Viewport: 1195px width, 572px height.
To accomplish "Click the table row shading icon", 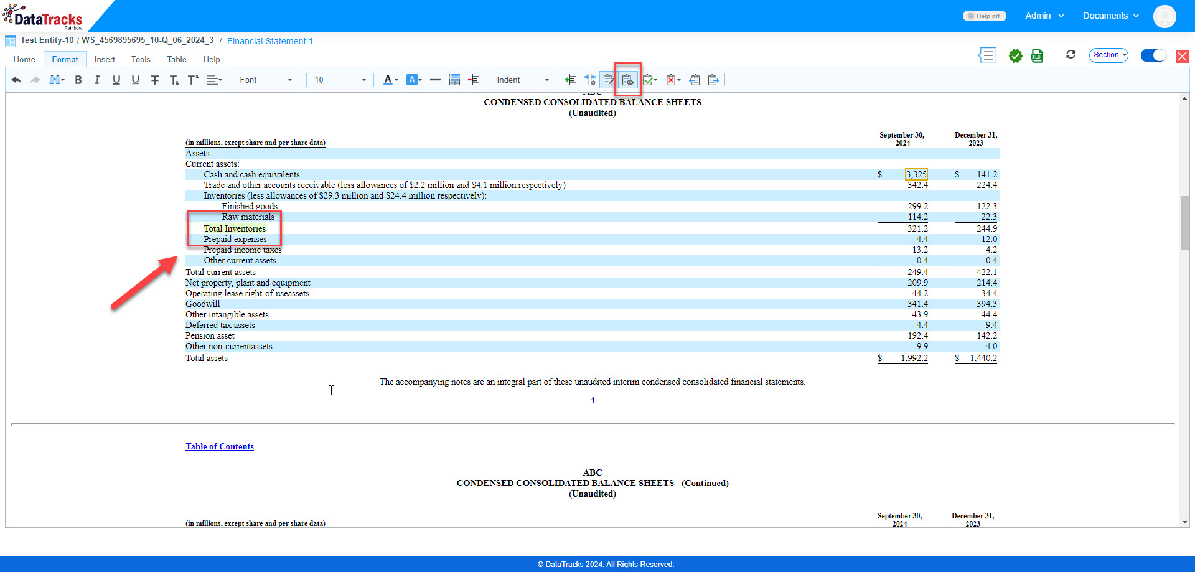I will click(x=455, y=80).
